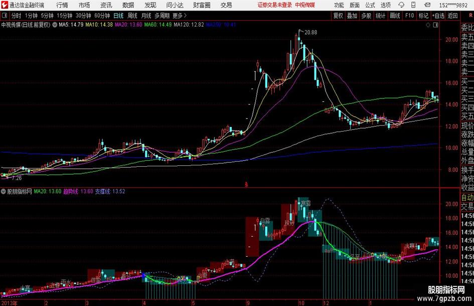This screenshot has height=306, width=474.
Task: Click the 返回 back button
Action: pyautogui.click(x=452, y=16)
